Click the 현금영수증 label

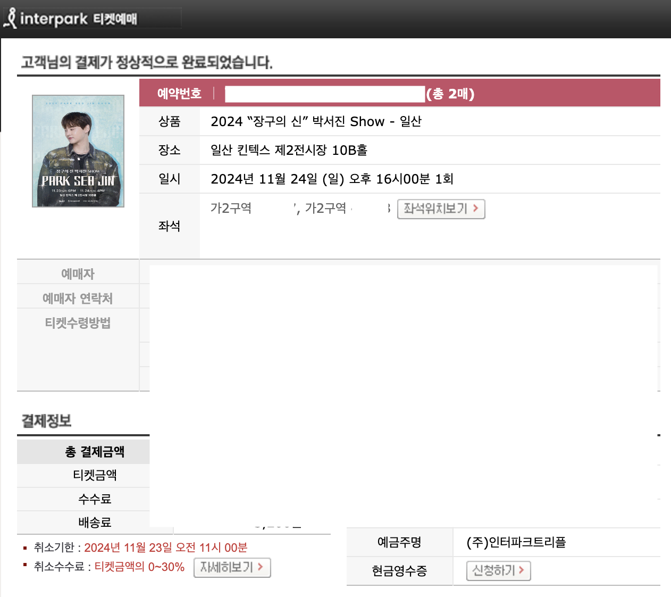click(x=399, y=571)
